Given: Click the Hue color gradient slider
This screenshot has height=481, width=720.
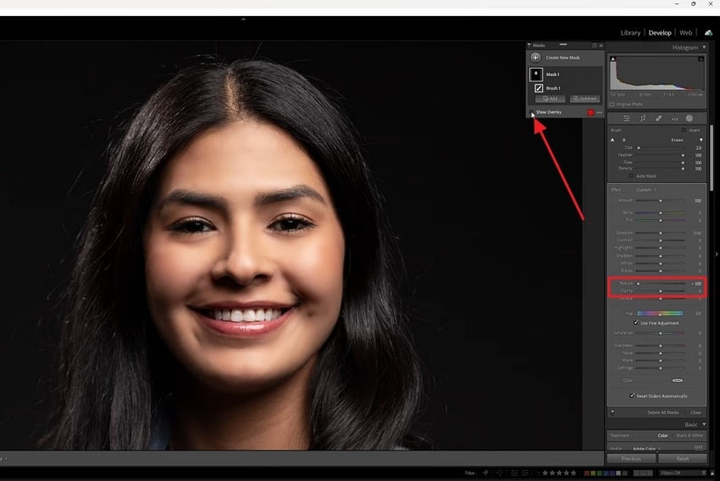Looking at the screenshot, I should click(660, 313).
